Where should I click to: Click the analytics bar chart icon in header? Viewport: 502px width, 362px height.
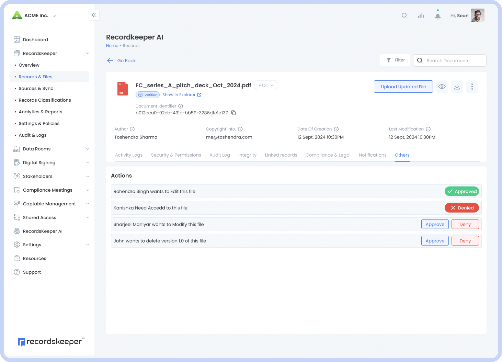pos(421,16)
